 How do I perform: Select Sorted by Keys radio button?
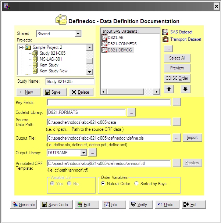(x=136, y=183)
